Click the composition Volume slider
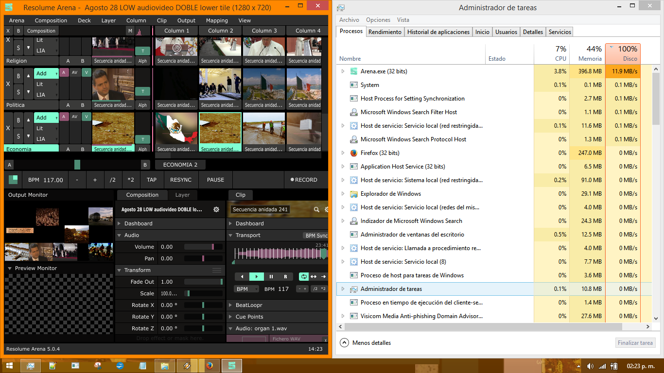Screen dimensions: 664x373 tap(203, 247)
